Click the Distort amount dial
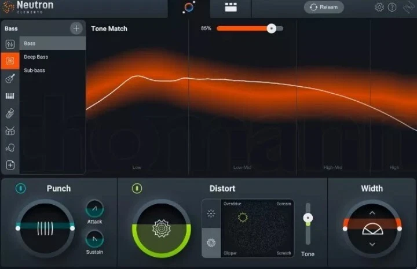Viewport: 417px width, 269px height. coord(162,229)
